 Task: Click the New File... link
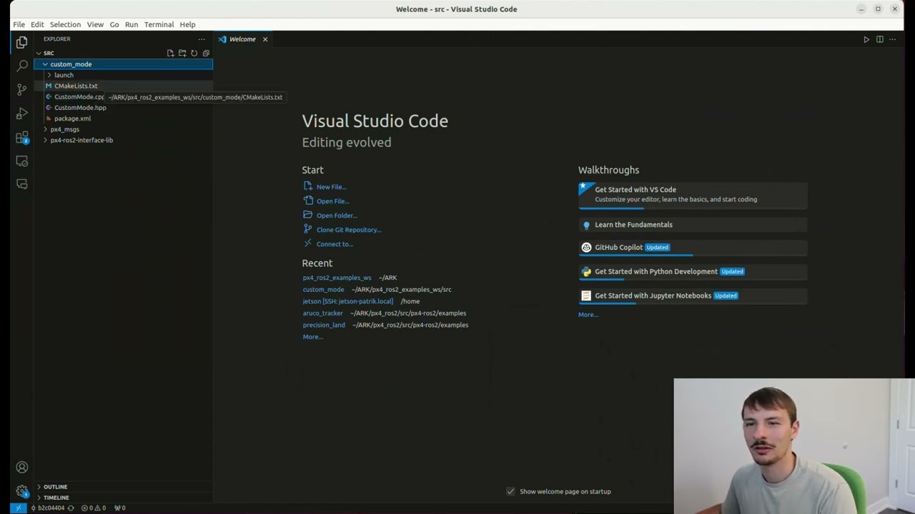[x=331, y=187]
